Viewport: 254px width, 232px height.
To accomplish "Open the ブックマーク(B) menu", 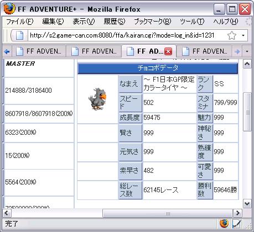I will pyautogui.click(x=153, y=22).
